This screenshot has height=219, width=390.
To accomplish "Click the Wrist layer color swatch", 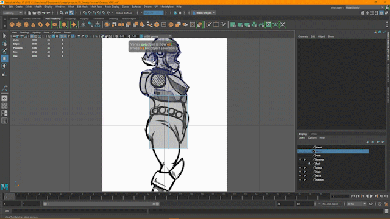I will click(x=314, y=151).
